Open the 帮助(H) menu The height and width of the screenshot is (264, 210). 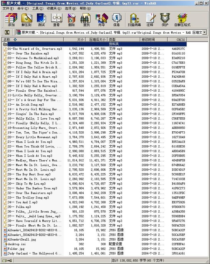[x=85, y=8]
